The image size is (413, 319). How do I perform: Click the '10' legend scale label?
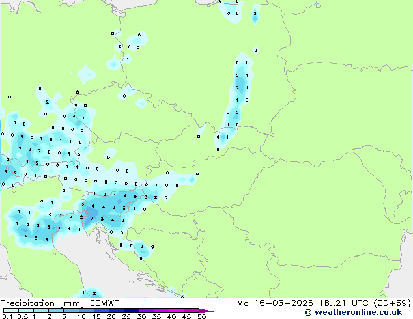81,316
